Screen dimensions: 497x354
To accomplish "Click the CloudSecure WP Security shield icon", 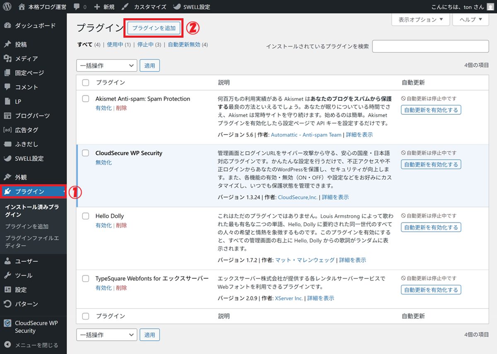I will coord(7,323).
